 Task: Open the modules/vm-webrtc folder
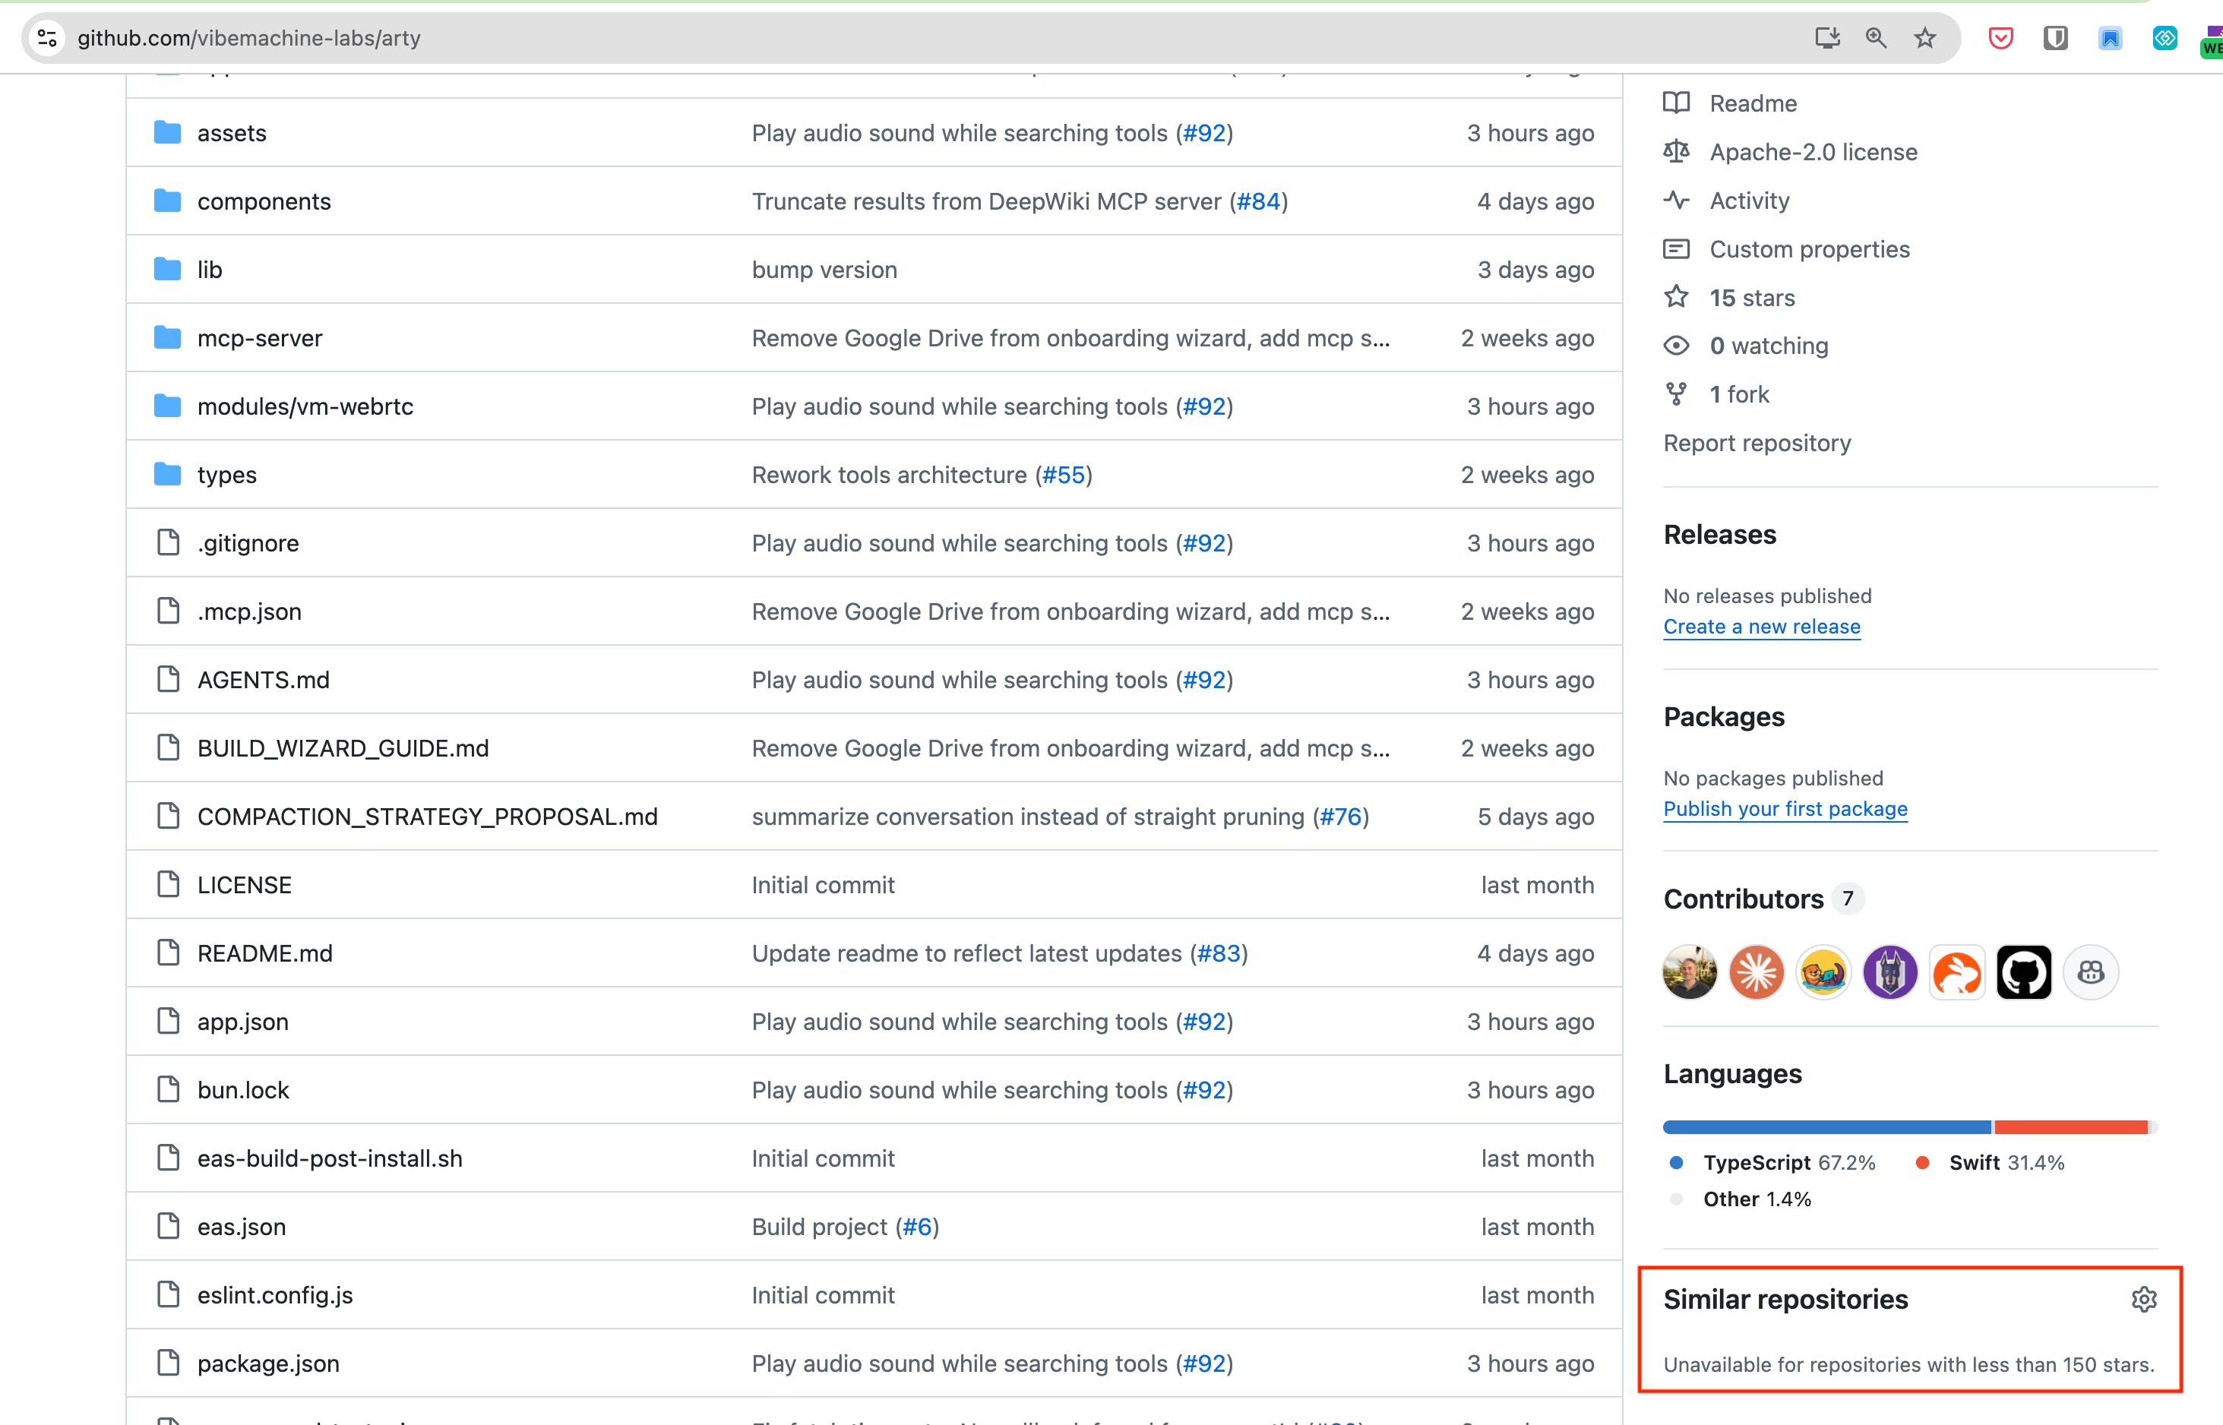click(x=305, y=406)
